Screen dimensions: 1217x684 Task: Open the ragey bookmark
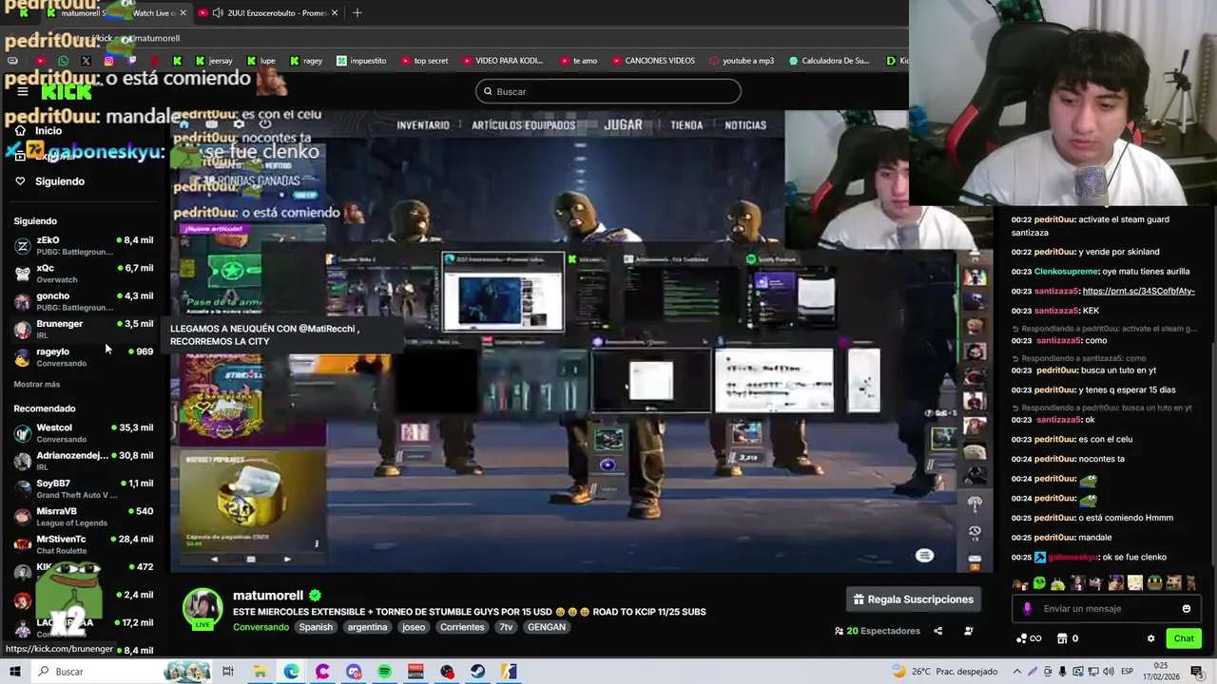(x=305, y=61)
